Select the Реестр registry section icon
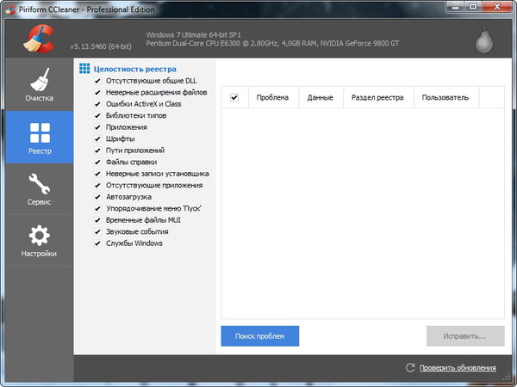 click(x=39, y=138)
